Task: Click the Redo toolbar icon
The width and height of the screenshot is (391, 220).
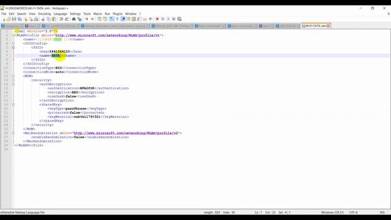Action: [67, 19]
